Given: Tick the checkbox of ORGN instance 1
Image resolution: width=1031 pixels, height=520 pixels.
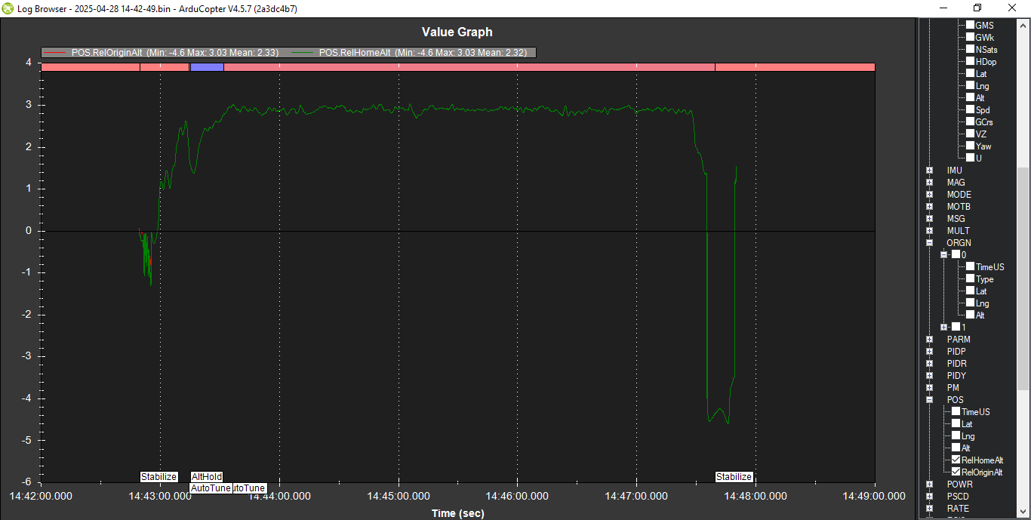Looking at the screenshot, I should [956, 327].
